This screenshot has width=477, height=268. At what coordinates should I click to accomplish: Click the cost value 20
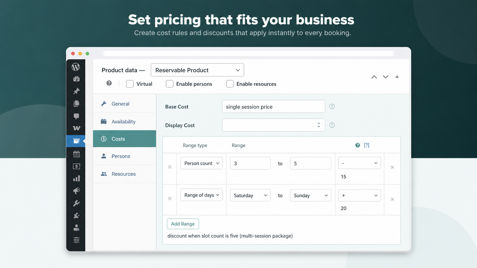pos(343,208)
